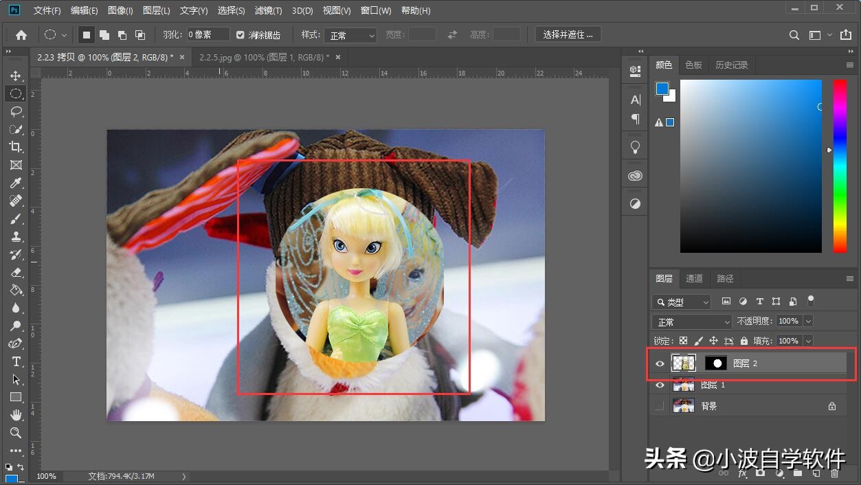The image size is (861, 485).
Task: Open 样式 style dropdown (正常)
Action: tap(351, 35)
